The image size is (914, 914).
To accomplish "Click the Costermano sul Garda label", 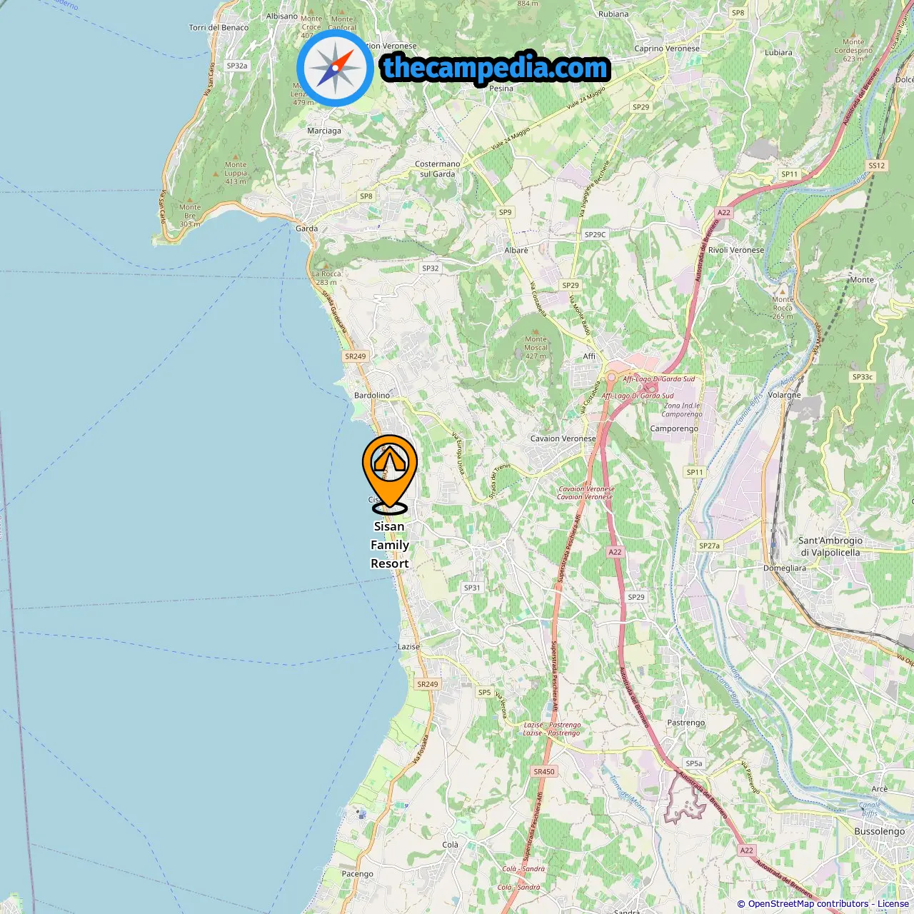I will 438,169.
